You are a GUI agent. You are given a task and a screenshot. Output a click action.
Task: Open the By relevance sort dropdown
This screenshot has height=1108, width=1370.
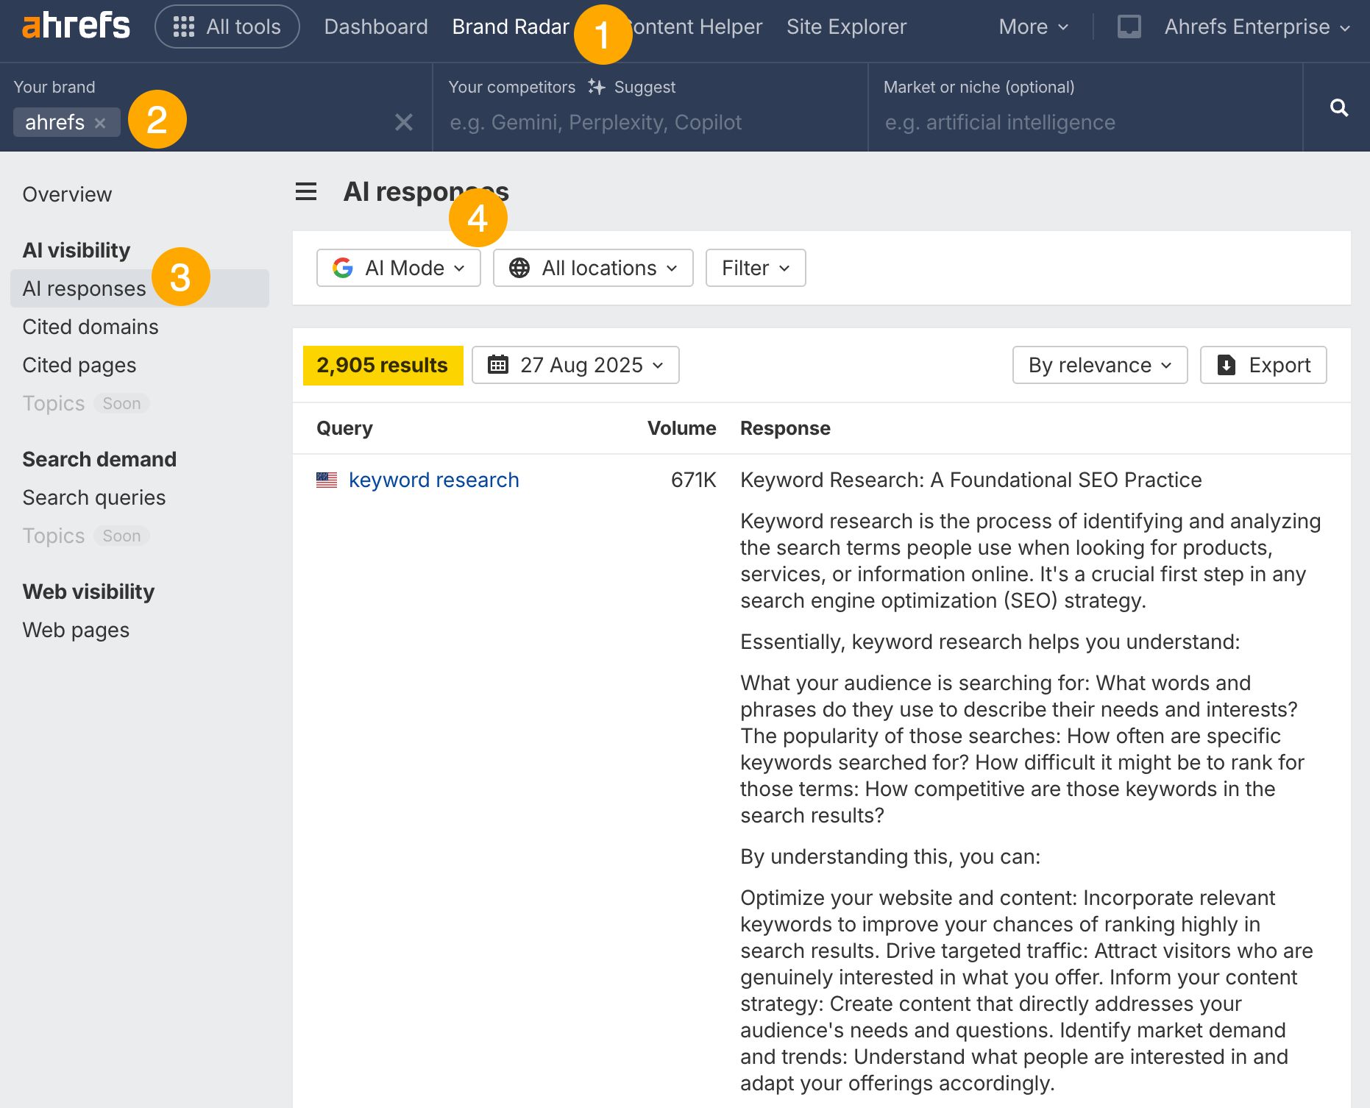coord(1099,365)
